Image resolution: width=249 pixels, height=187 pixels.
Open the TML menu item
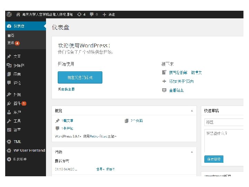click(26, 142)
